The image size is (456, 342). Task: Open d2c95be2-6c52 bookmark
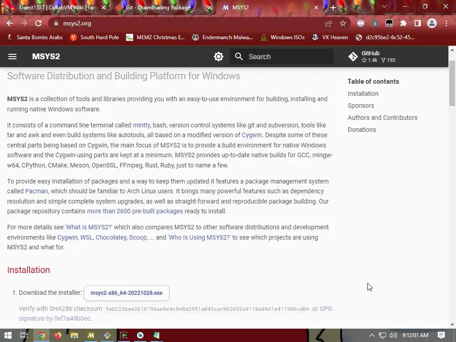pos(385,37)
